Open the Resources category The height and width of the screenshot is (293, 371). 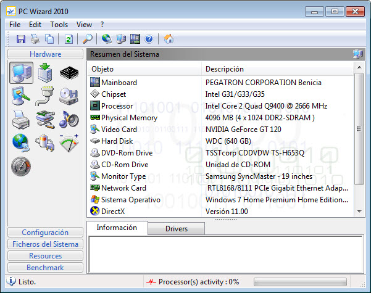click(46, 255)
